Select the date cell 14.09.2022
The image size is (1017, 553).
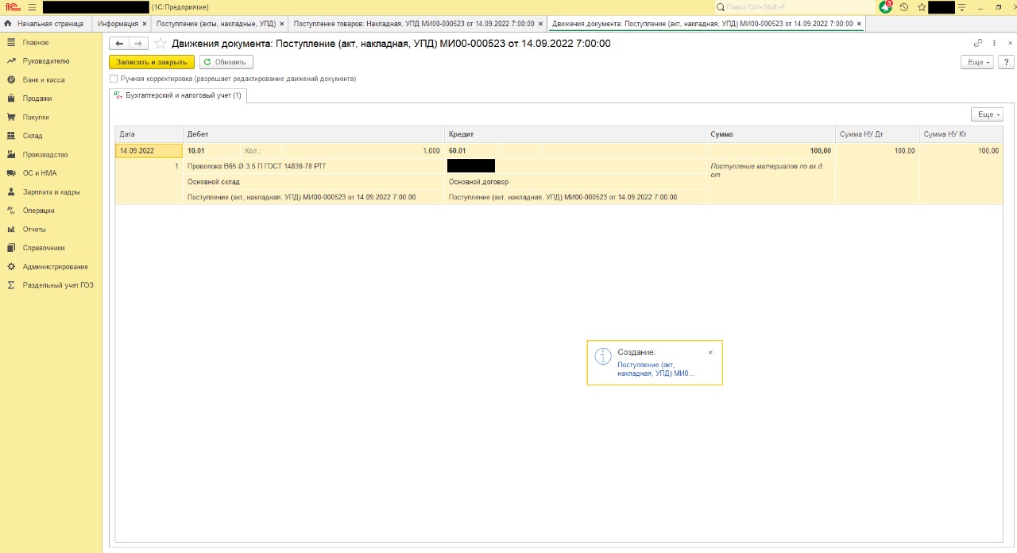tap(149, 150)
